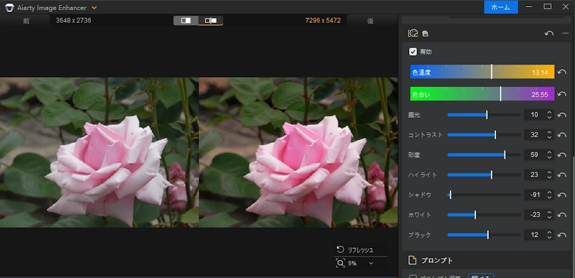Reset all settings in the 色 panel

pyautogui.click(x=549, y=33)
